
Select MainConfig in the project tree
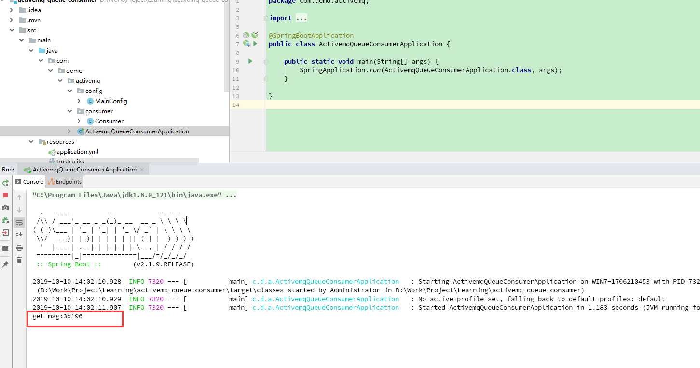[x=111, y=101]
